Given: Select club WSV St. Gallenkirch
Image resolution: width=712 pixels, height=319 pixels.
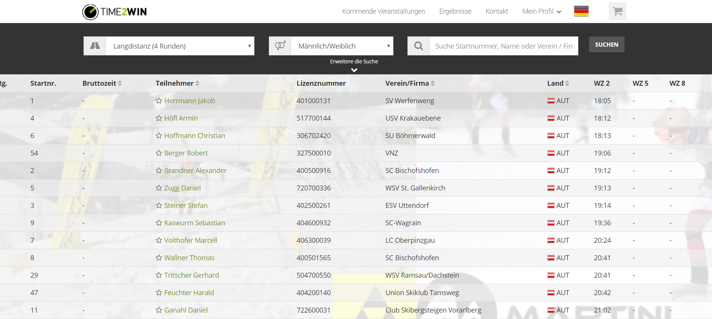Looking at the screenshot, I should (x=415, y=188).
